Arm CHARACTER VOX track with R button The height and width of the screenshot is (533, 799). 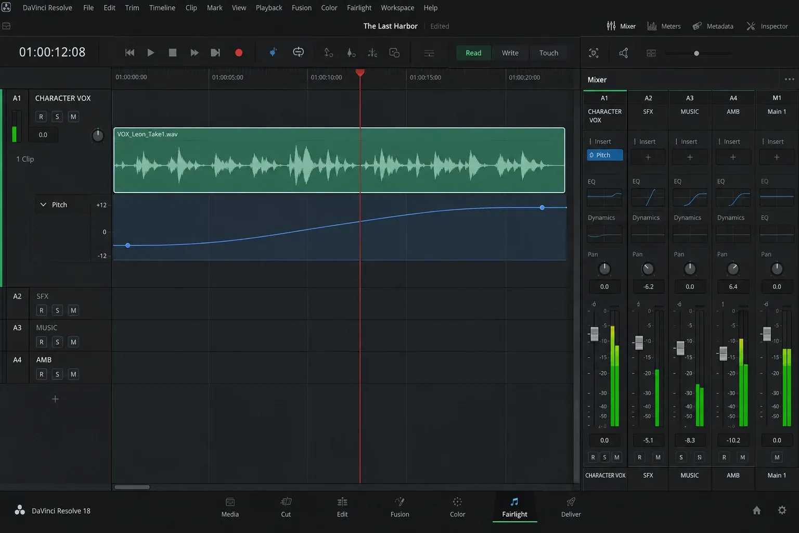pos(41,117)
